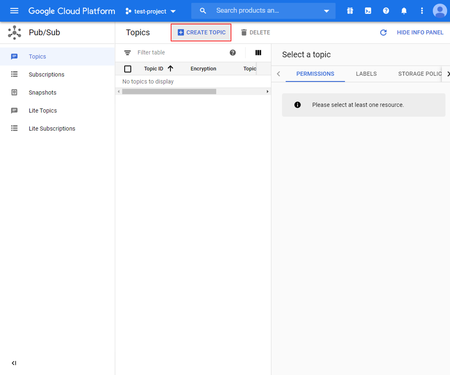Open Snapshots in sidebar
The width and height of the screenshot is (450, 375).
57,93
